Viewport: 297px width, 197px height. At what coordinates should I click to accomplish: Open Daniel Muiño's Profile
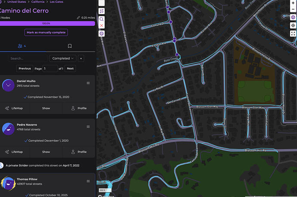(x=79, y=108)
